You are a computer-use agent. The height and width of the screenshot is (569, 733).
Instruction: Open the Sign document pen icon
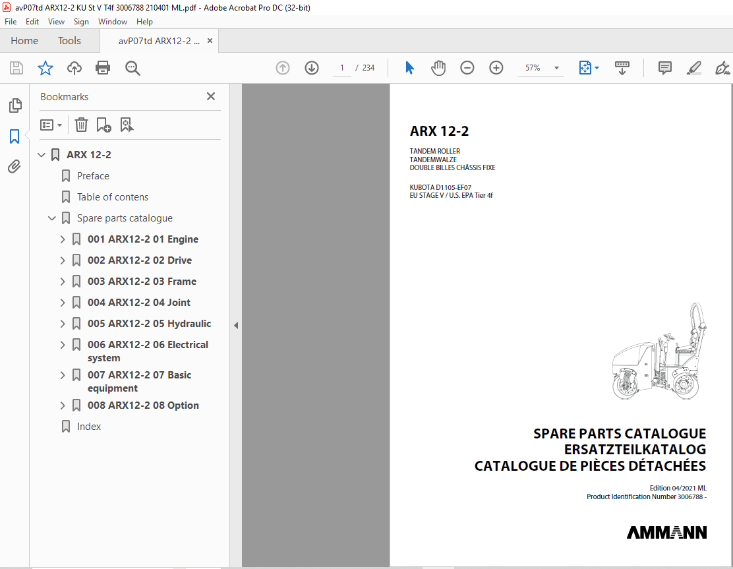[x=722, y=68]
